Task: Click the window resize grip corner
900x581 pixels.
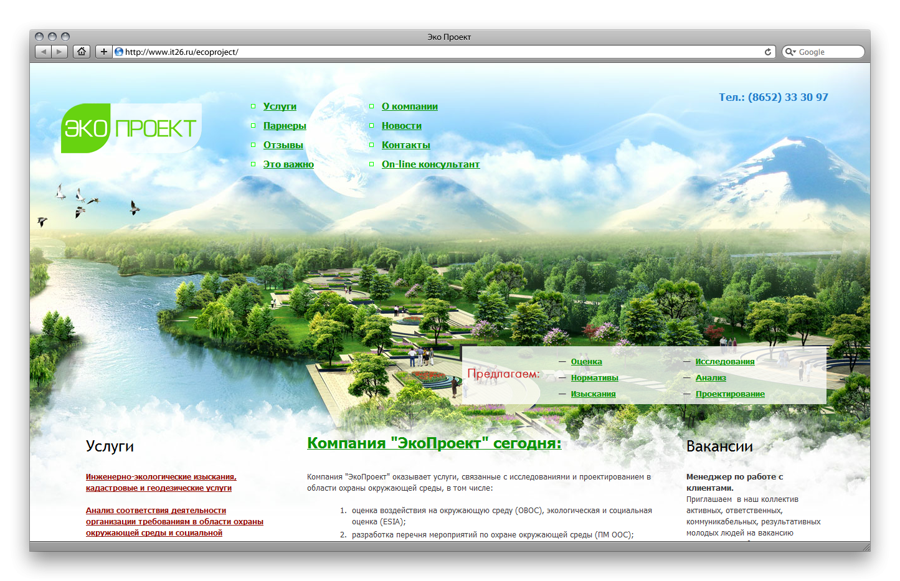Action: point(866,547)
